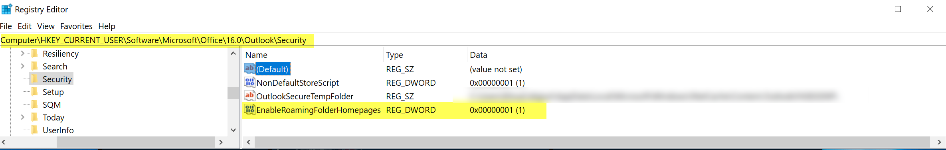The image size is (946, 150).
Task: Click the tree pane scroll right arrow
Action: 221,142
